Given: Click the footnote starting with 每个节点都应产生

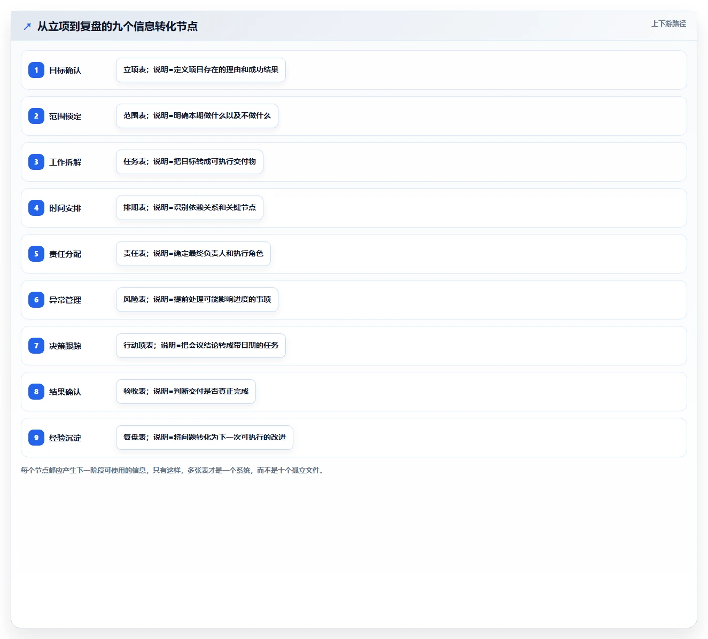Looking at the screenshot, I should tap(172, 470).
